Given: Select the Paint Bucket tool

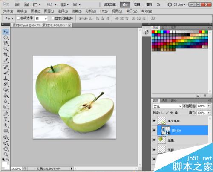Looking at the screenshot, I should click(6, 95).
